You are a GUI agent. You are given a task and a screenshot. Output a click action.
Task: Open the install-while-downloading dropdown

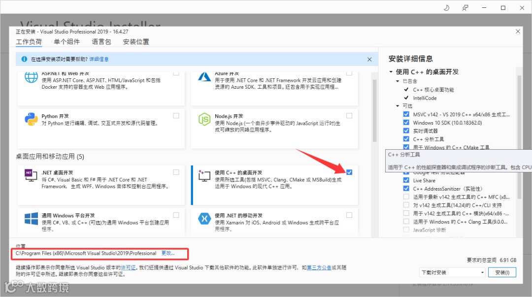pyautogui.click(x=452, y=272)
